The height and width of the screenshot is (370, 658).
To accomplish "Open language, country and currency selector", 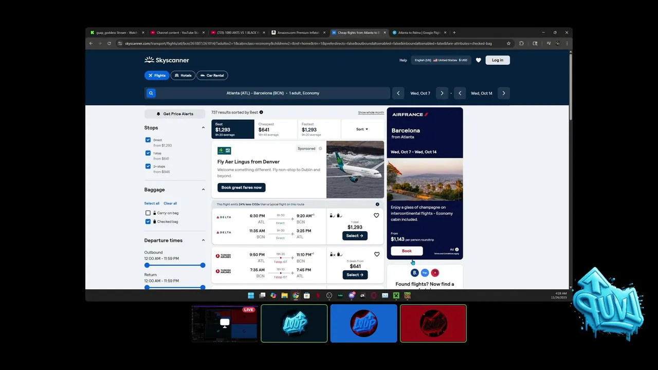I will [441, 60].
